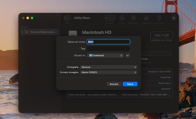This screenshot has height=119, width=196.
Task: Click the UUID istantanea row
Action: coord(146,95)
